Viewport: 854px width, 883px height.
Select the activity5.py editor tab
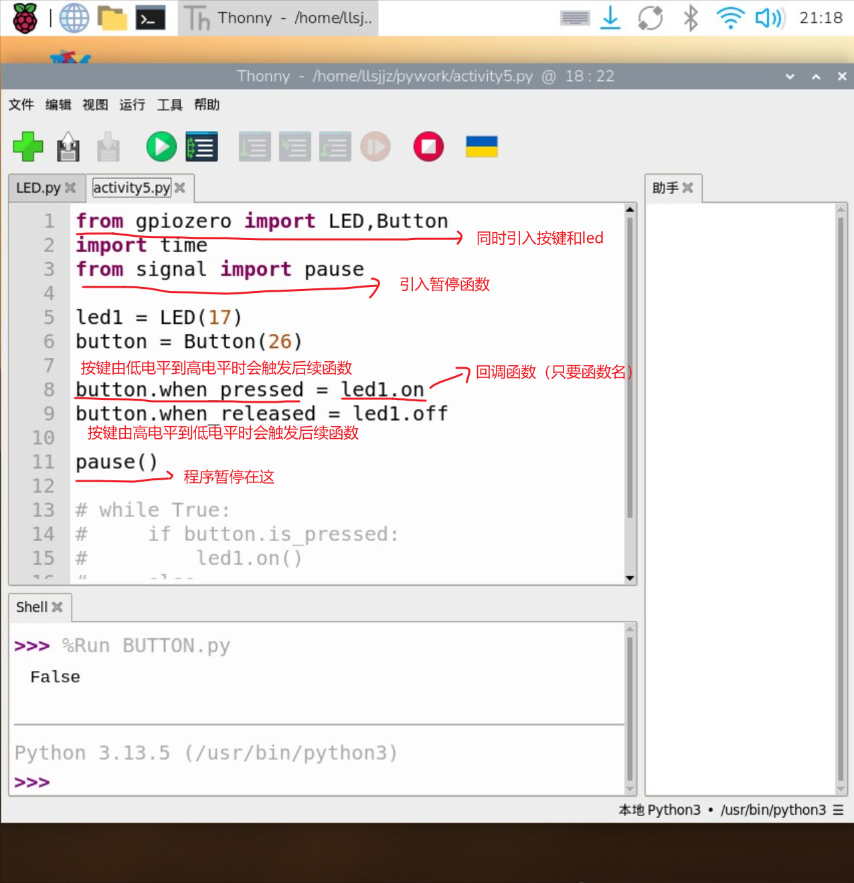[132, 188]
